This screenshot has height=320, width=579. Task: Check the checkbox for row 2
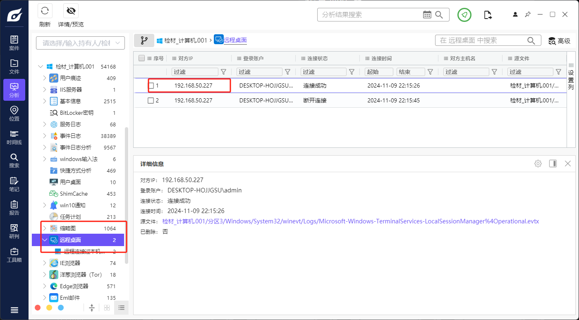tap(151, 100)
